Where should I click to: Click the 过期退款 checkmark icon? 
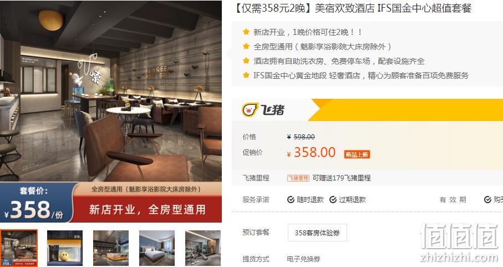333,200
